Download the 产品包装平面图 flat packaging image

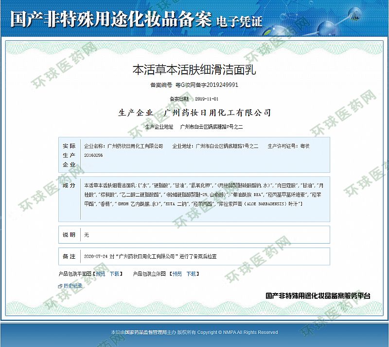(x=115, y=274)
